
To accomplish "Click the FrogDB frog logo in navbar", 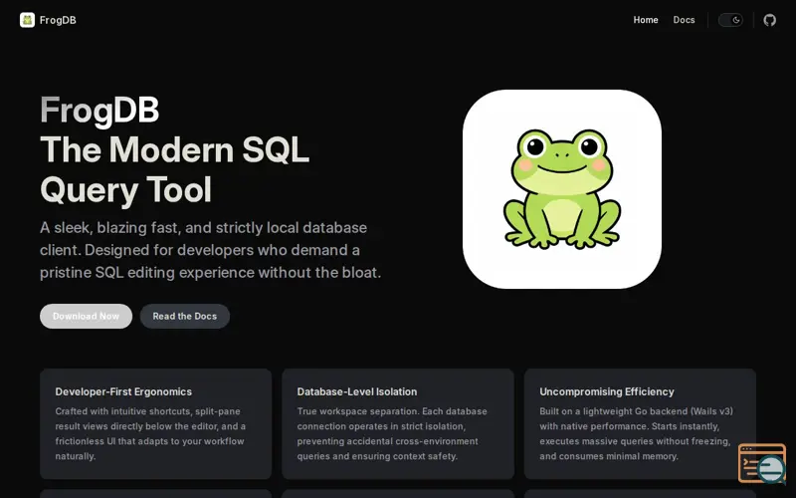I will (28, 20).
